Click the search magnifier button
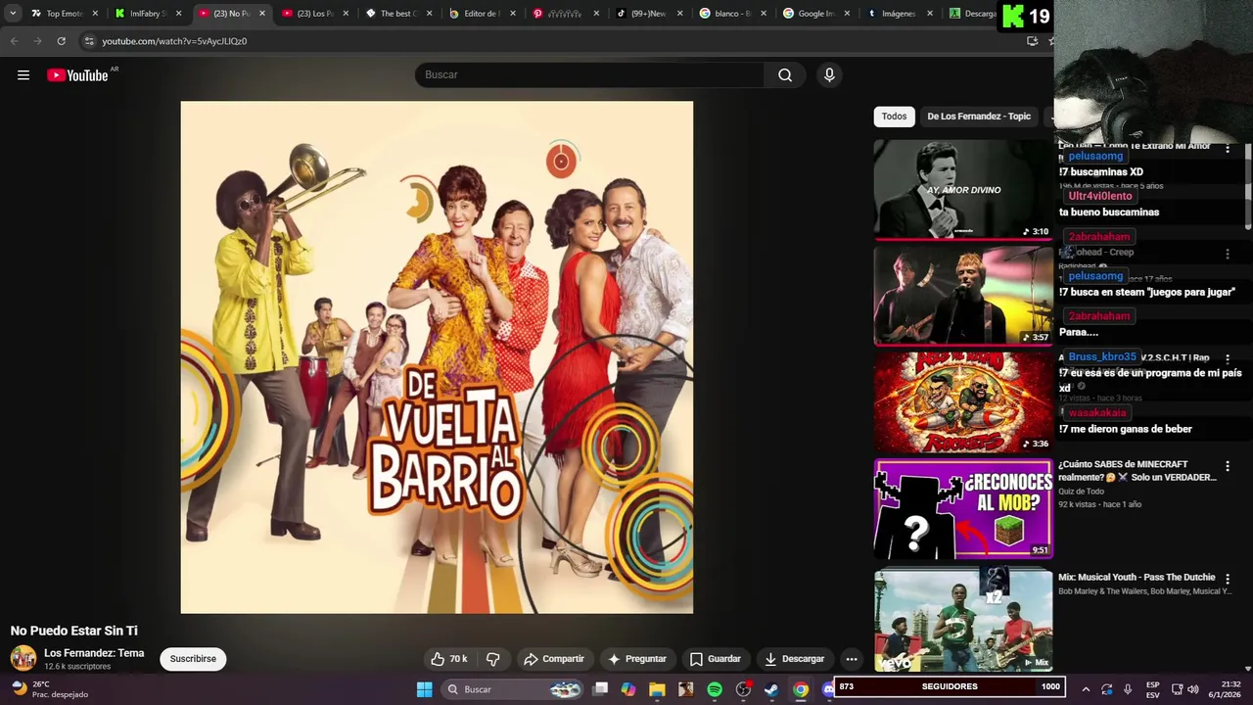 [785, 74]
